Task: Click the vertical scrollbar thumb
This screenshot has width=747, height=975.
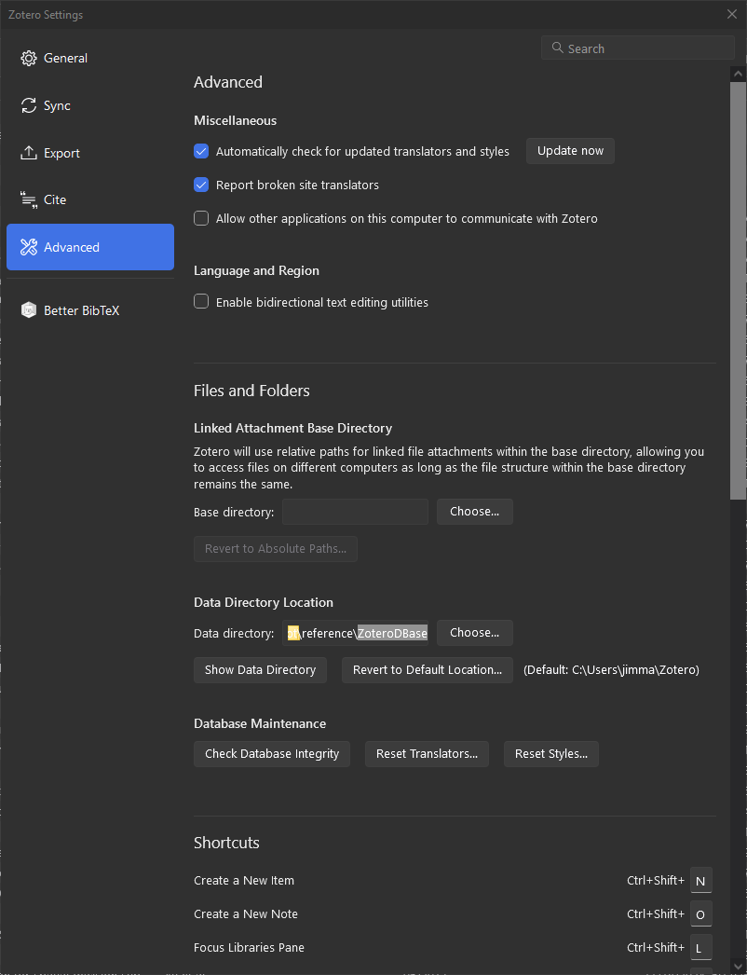Action: click(x=738, y=289)
